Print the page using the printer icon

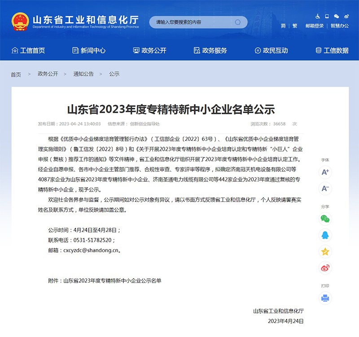pyautogui.click(x=325, y=298)
